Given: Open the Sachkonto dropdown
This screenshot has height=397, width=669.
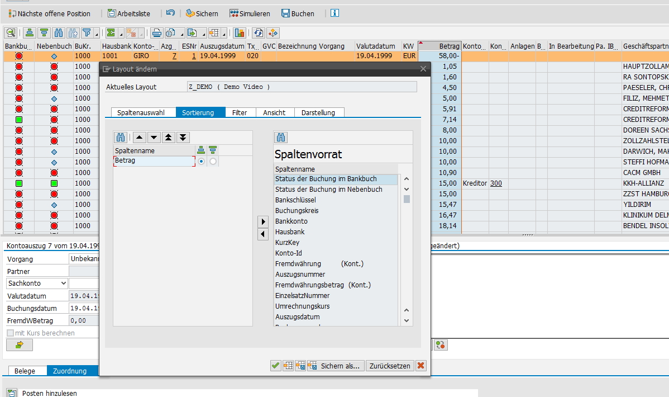Looking at the screenshot, I should tap(62, 283).
